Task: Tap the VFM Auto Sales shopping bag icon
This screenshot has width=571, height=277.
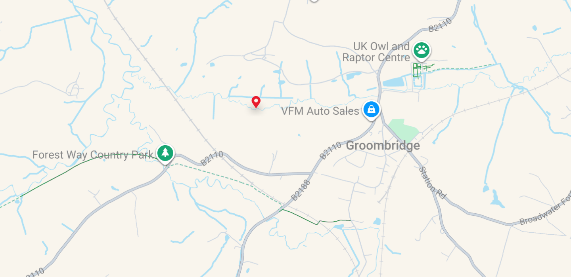Action: point(371,109)
